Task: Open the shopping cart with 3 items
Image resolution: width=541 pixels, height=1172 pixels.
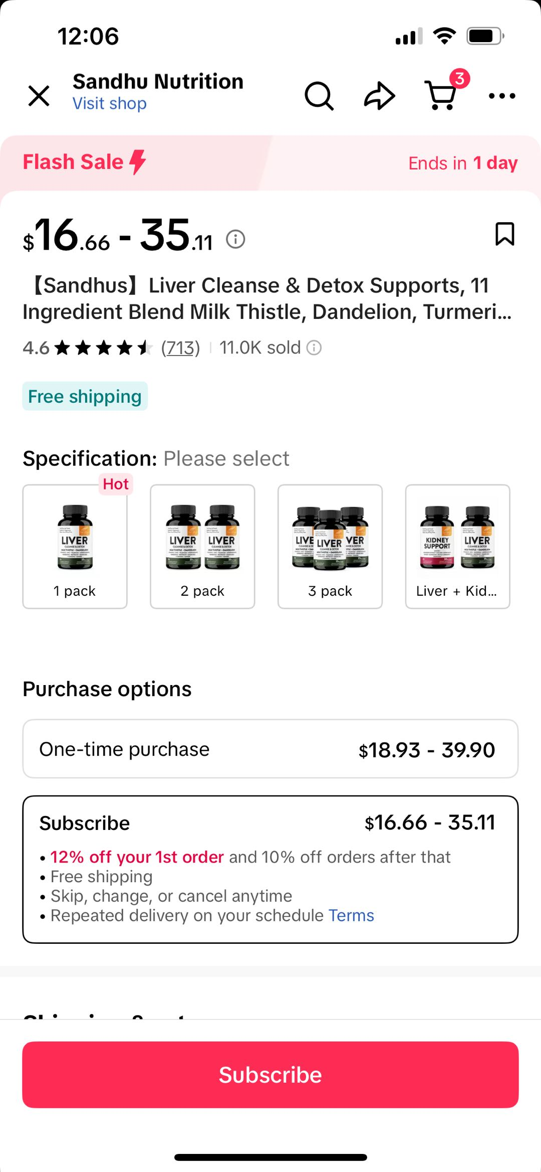Action: click(x=441, y=95)
